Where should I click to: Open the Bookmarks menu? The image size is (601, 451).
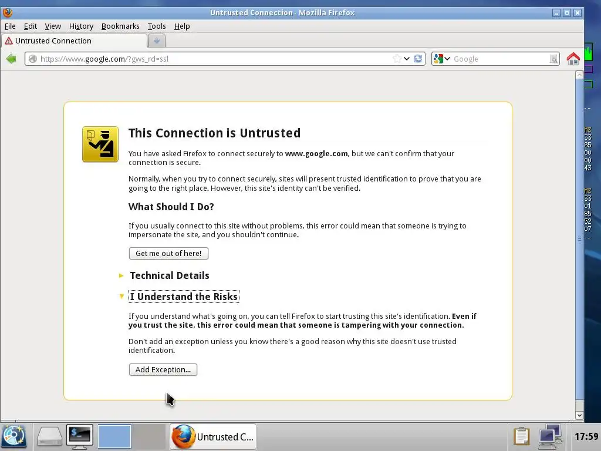click(x=120, y=26)
